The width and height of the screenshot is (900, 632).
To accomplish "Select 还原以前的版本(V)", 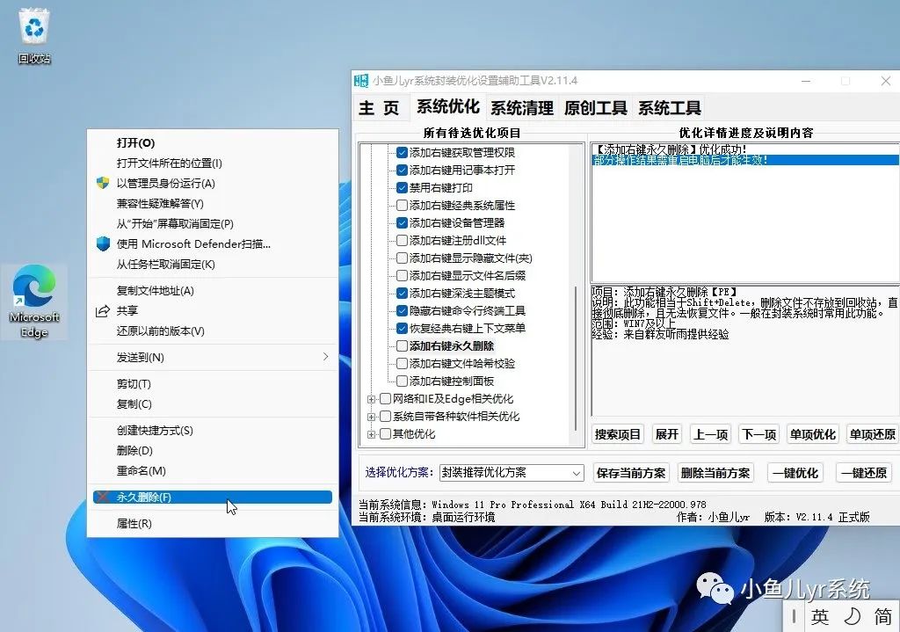I will (x=213, y=331).
